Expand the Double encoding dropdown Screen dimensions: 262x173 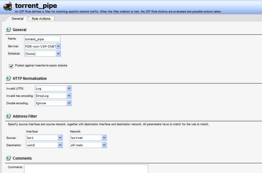coord(69,103)
